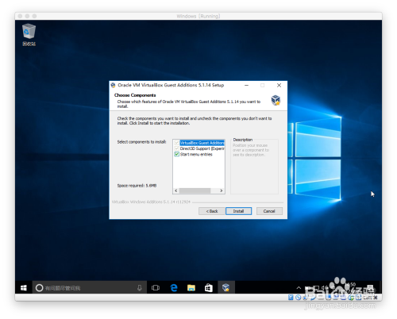Click the component list left scroll arrow
397x319 pixels.
[176, 190]
